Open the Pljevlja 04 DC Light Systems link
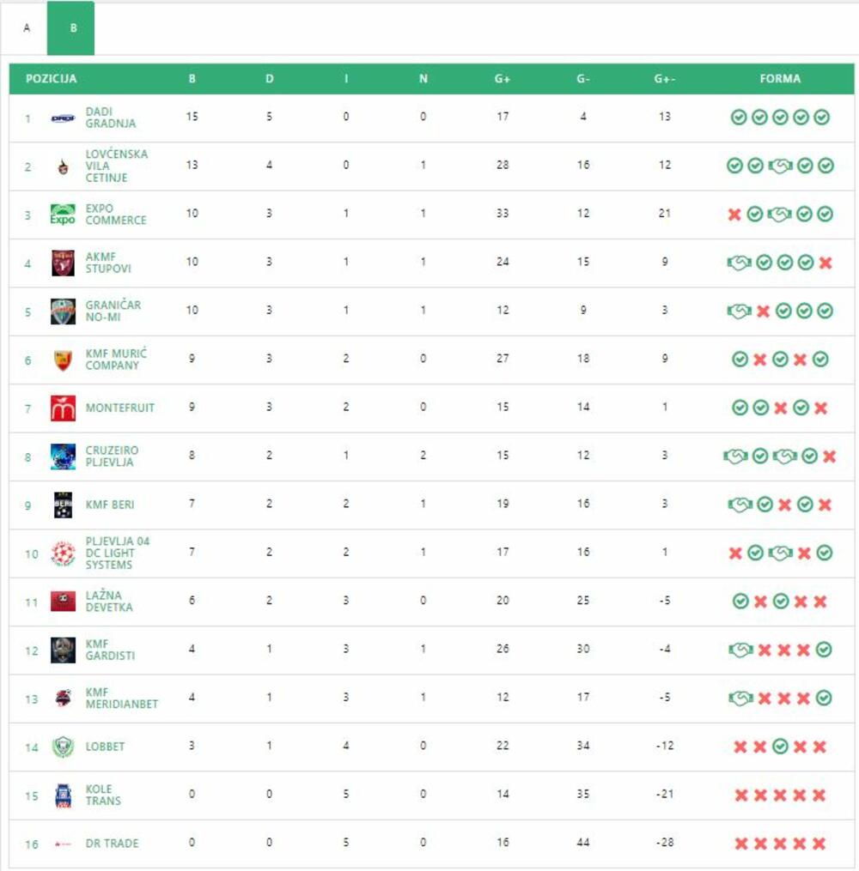Image resolution: width=859 pixels, height=871 pixels. pos(117,553)
